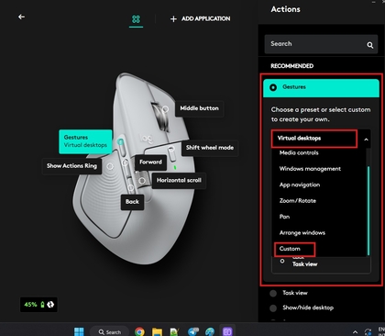Click the gesture button hotspot on mouse
The height and width of the screenshot is (336, 385).
coord(121,142)
